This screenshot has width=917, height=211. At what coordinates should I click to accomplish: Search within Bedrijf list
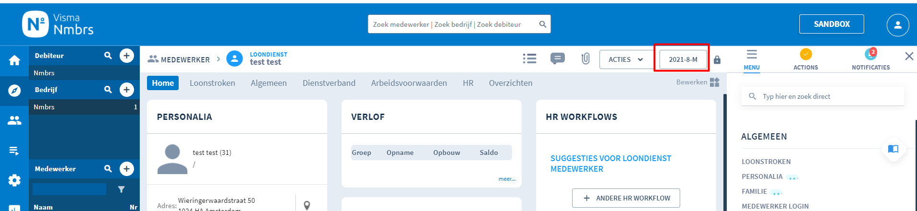coord(108,90)
